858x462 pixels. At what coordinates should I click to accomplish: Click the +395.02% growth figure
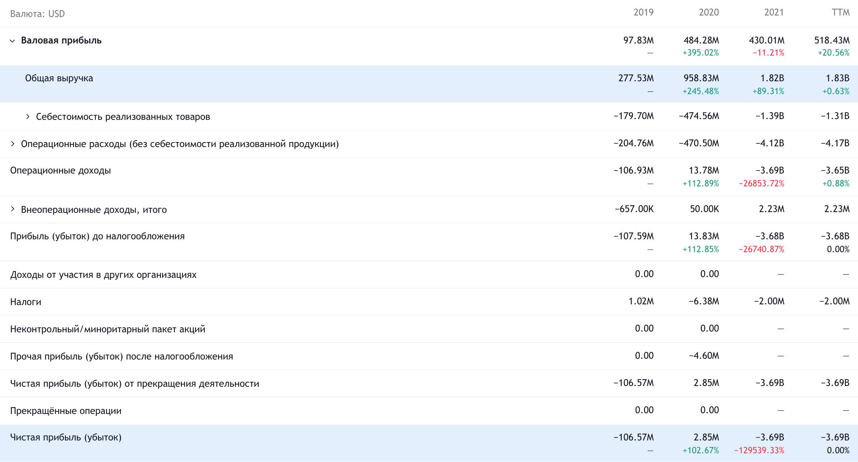tap(701, 53)
